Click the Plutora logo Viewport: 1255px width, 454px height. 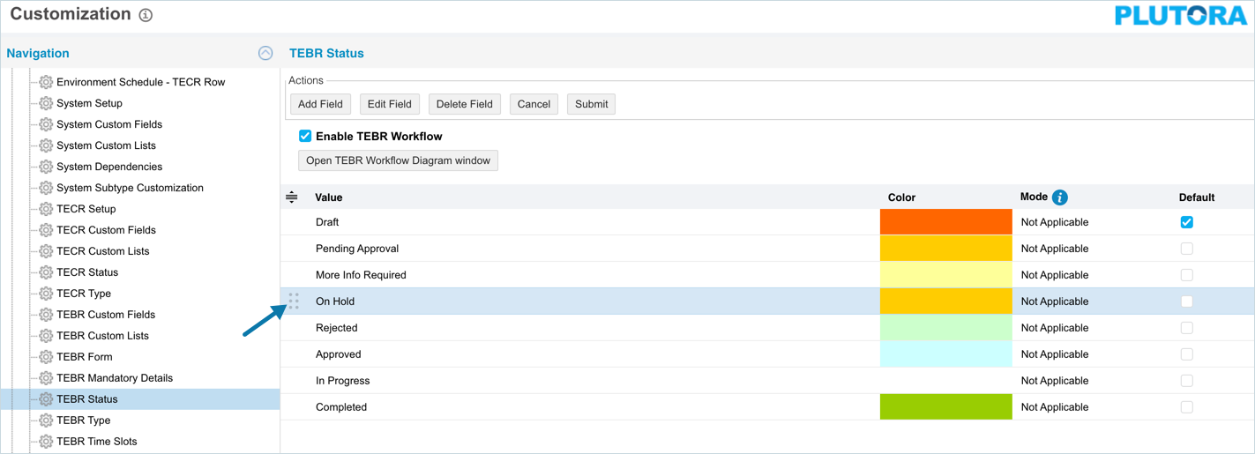(1180, 16)
